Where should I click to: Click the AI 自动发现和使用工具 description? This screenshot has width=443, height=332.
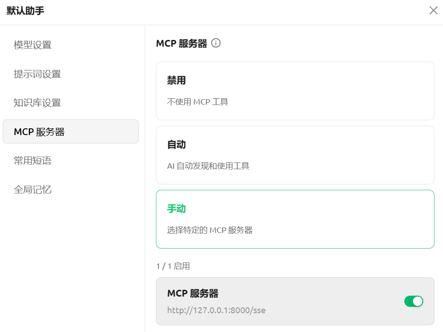[x=208, y=166]
